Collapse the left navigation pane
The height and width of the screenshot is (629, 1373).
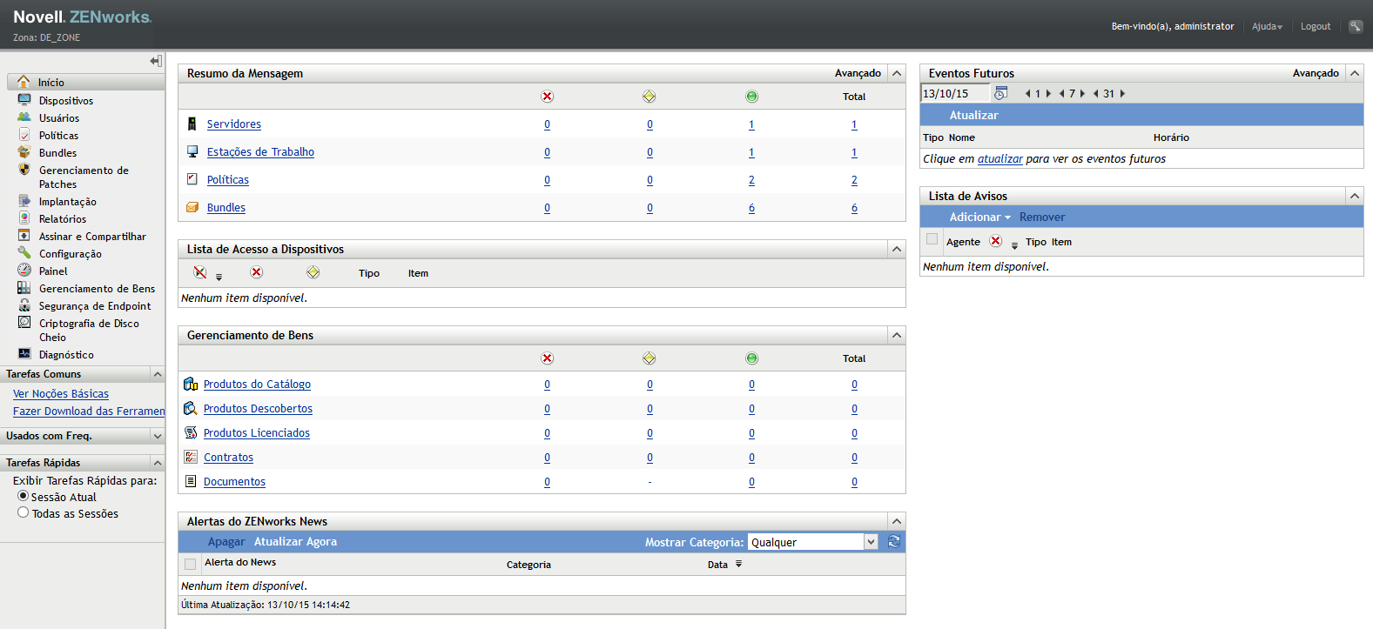(x=156, y=61)
